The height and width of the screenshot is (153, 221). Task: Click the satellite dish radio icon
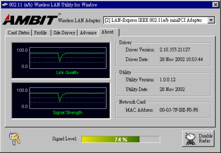click(191, 139)
